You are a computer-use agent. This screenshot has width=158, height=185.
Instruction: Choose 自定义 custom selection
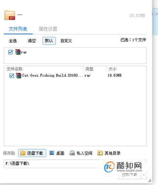pyautogui.click(x=66, y=41)
